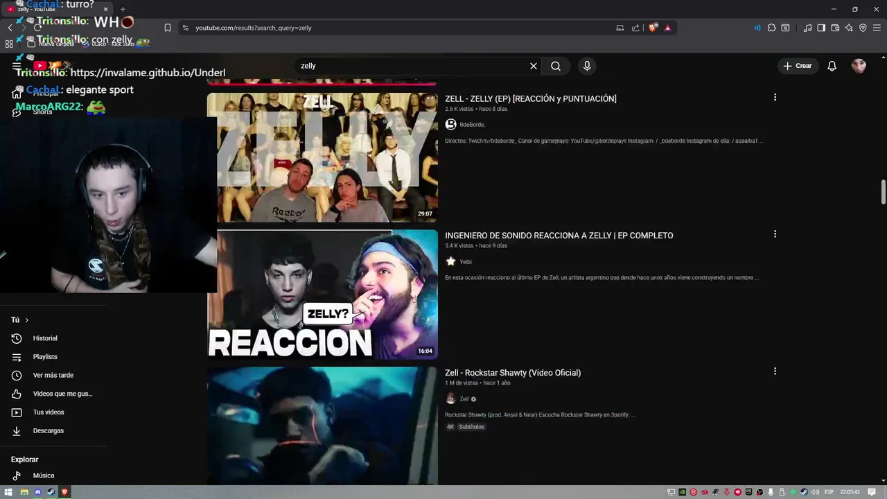Open Leo AI sparkle icon

pos(849,28)
